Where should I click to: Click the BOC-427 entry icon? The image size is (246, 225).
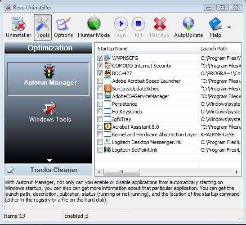pos(107,73)
